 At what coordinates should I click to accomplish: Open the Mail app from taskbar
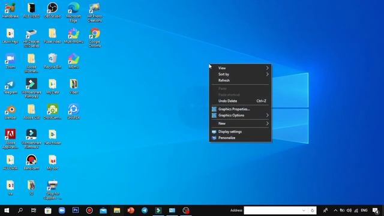tap(103, 210)
